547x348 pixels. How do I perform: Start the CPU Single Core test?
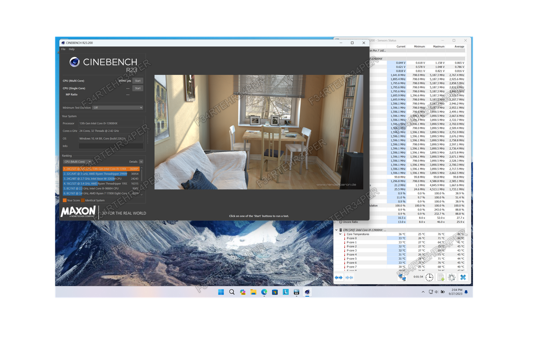[x=138, y=88]
